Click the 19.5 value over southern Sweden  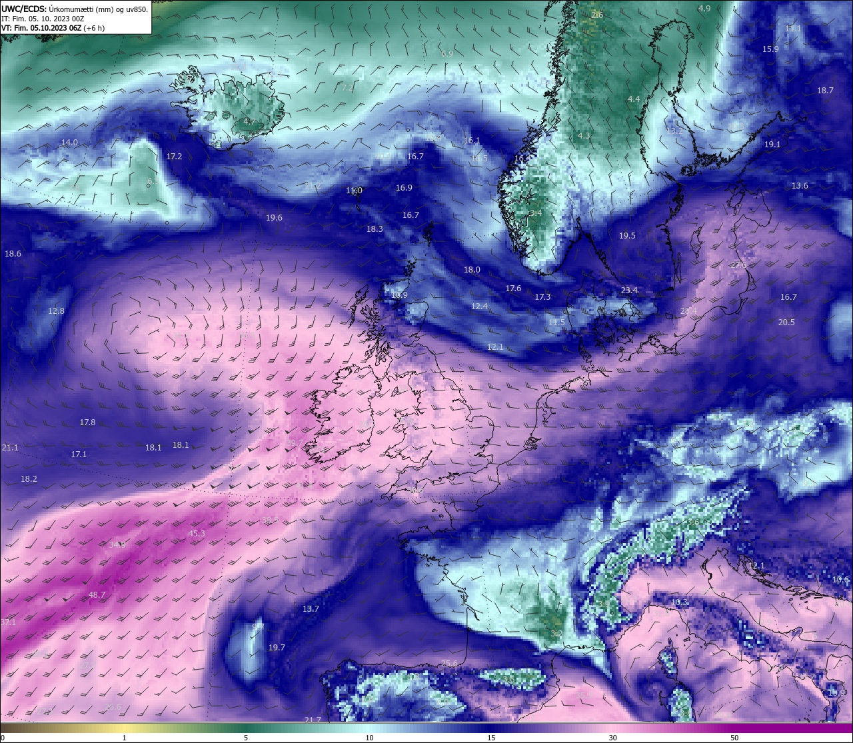tap(627, 235)
